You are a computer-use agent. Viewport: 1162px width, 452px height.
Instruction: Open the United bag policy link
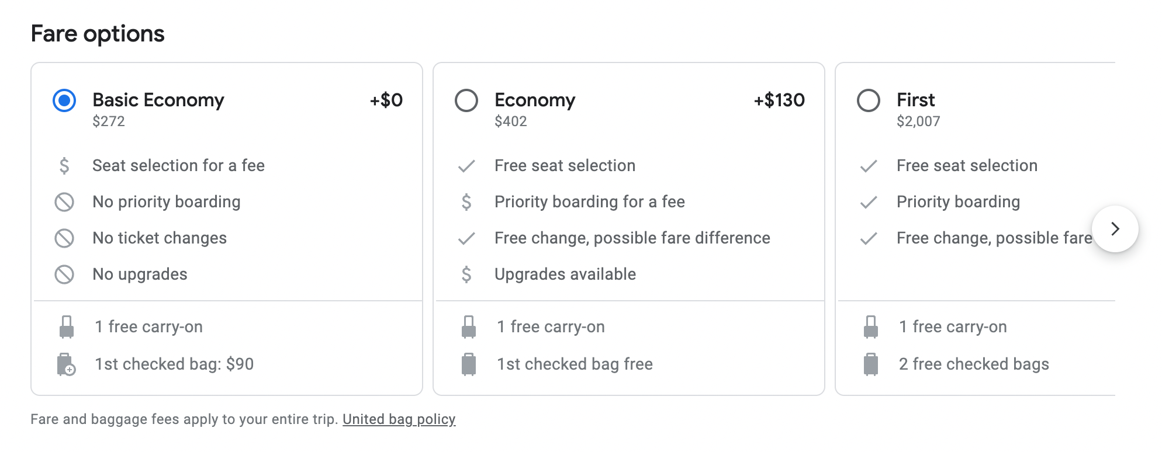coord(399,419)
